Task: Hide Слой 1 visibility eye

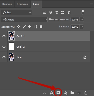Action: click(4, 36)
